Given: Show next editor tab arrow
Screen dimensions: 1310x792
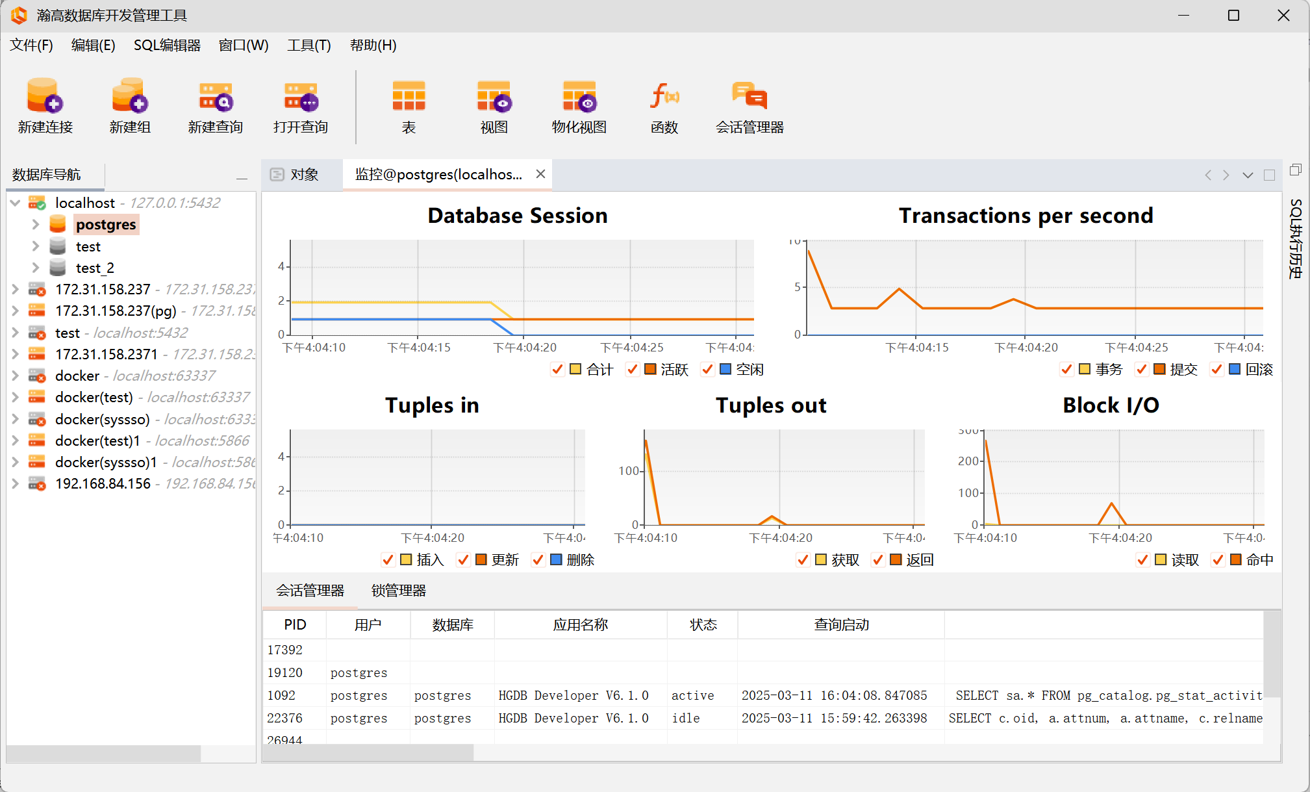Looking at the screenshot, I should 1226,175.
